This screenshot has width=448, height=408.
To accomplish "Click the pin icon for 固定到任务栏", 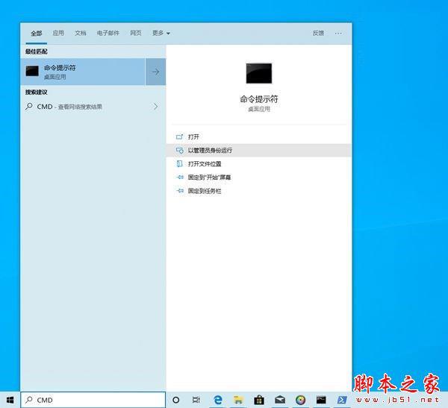I will [x=180, y=191].
